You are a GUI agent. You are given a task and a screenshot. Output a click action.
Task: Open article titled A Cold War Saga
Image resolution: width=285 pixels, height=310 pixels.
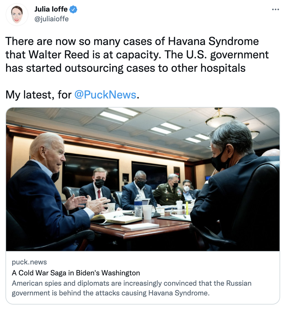click(x=76, y=273)
